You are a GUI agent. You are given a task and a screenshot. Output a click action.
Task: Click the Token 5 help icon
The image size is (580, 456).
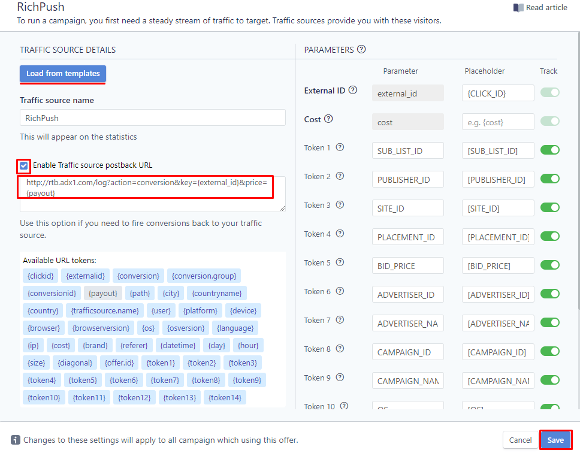(x=340, y=262)
